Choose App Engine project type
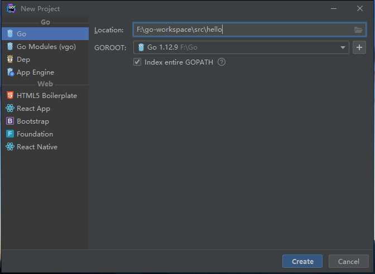375x274 pixels. pos(45,72)
